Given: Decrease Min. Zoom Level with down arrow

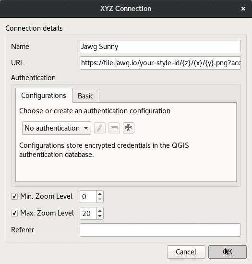Looking at the screenshot, I should tap(100, 199).
